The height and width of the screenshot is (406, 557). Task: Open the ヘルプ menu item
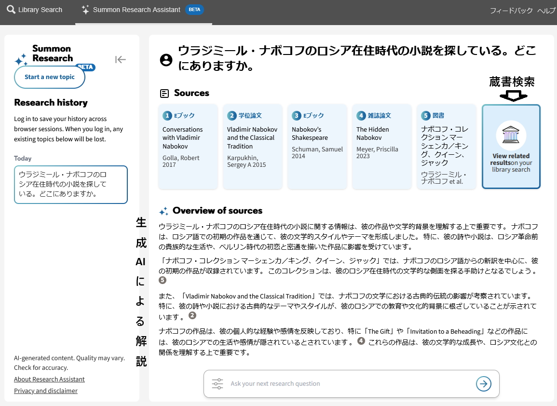coord(546,11)
